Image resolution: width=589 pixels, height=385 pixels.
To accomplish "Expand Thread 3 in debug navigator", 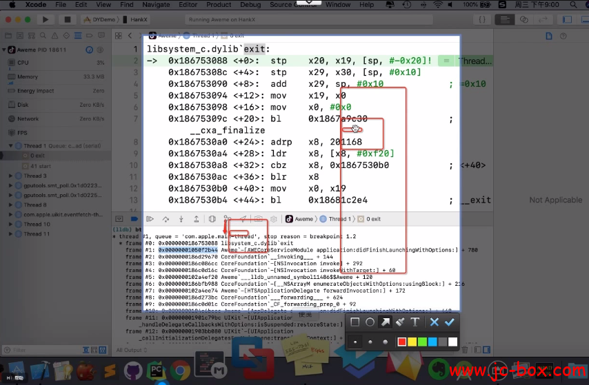I will click(x=10, y=176).
